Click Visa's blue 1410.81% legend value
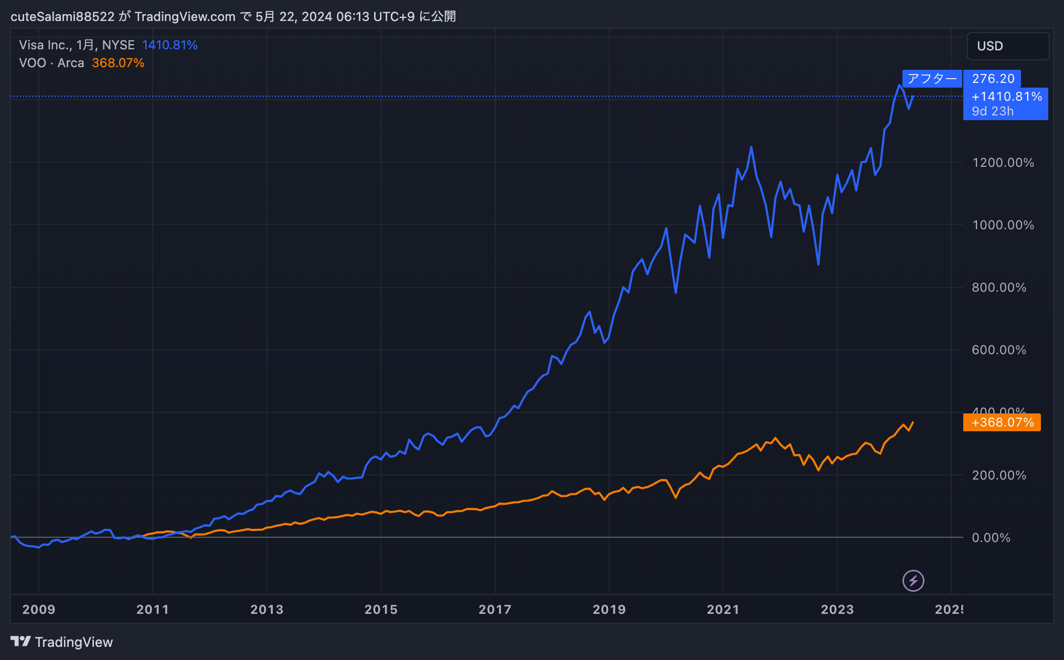 [169, 45]
